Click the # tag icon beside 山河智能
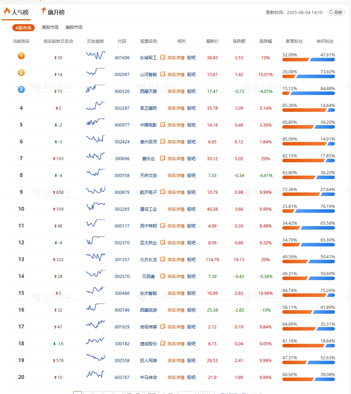This screenshot has height=394, width=351. [x=163, y=74]
